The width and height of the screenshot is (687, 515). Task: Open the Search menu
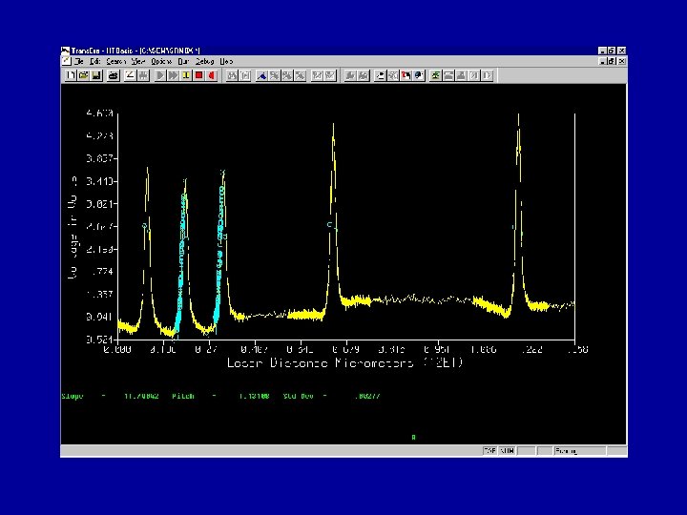[116, 61]
